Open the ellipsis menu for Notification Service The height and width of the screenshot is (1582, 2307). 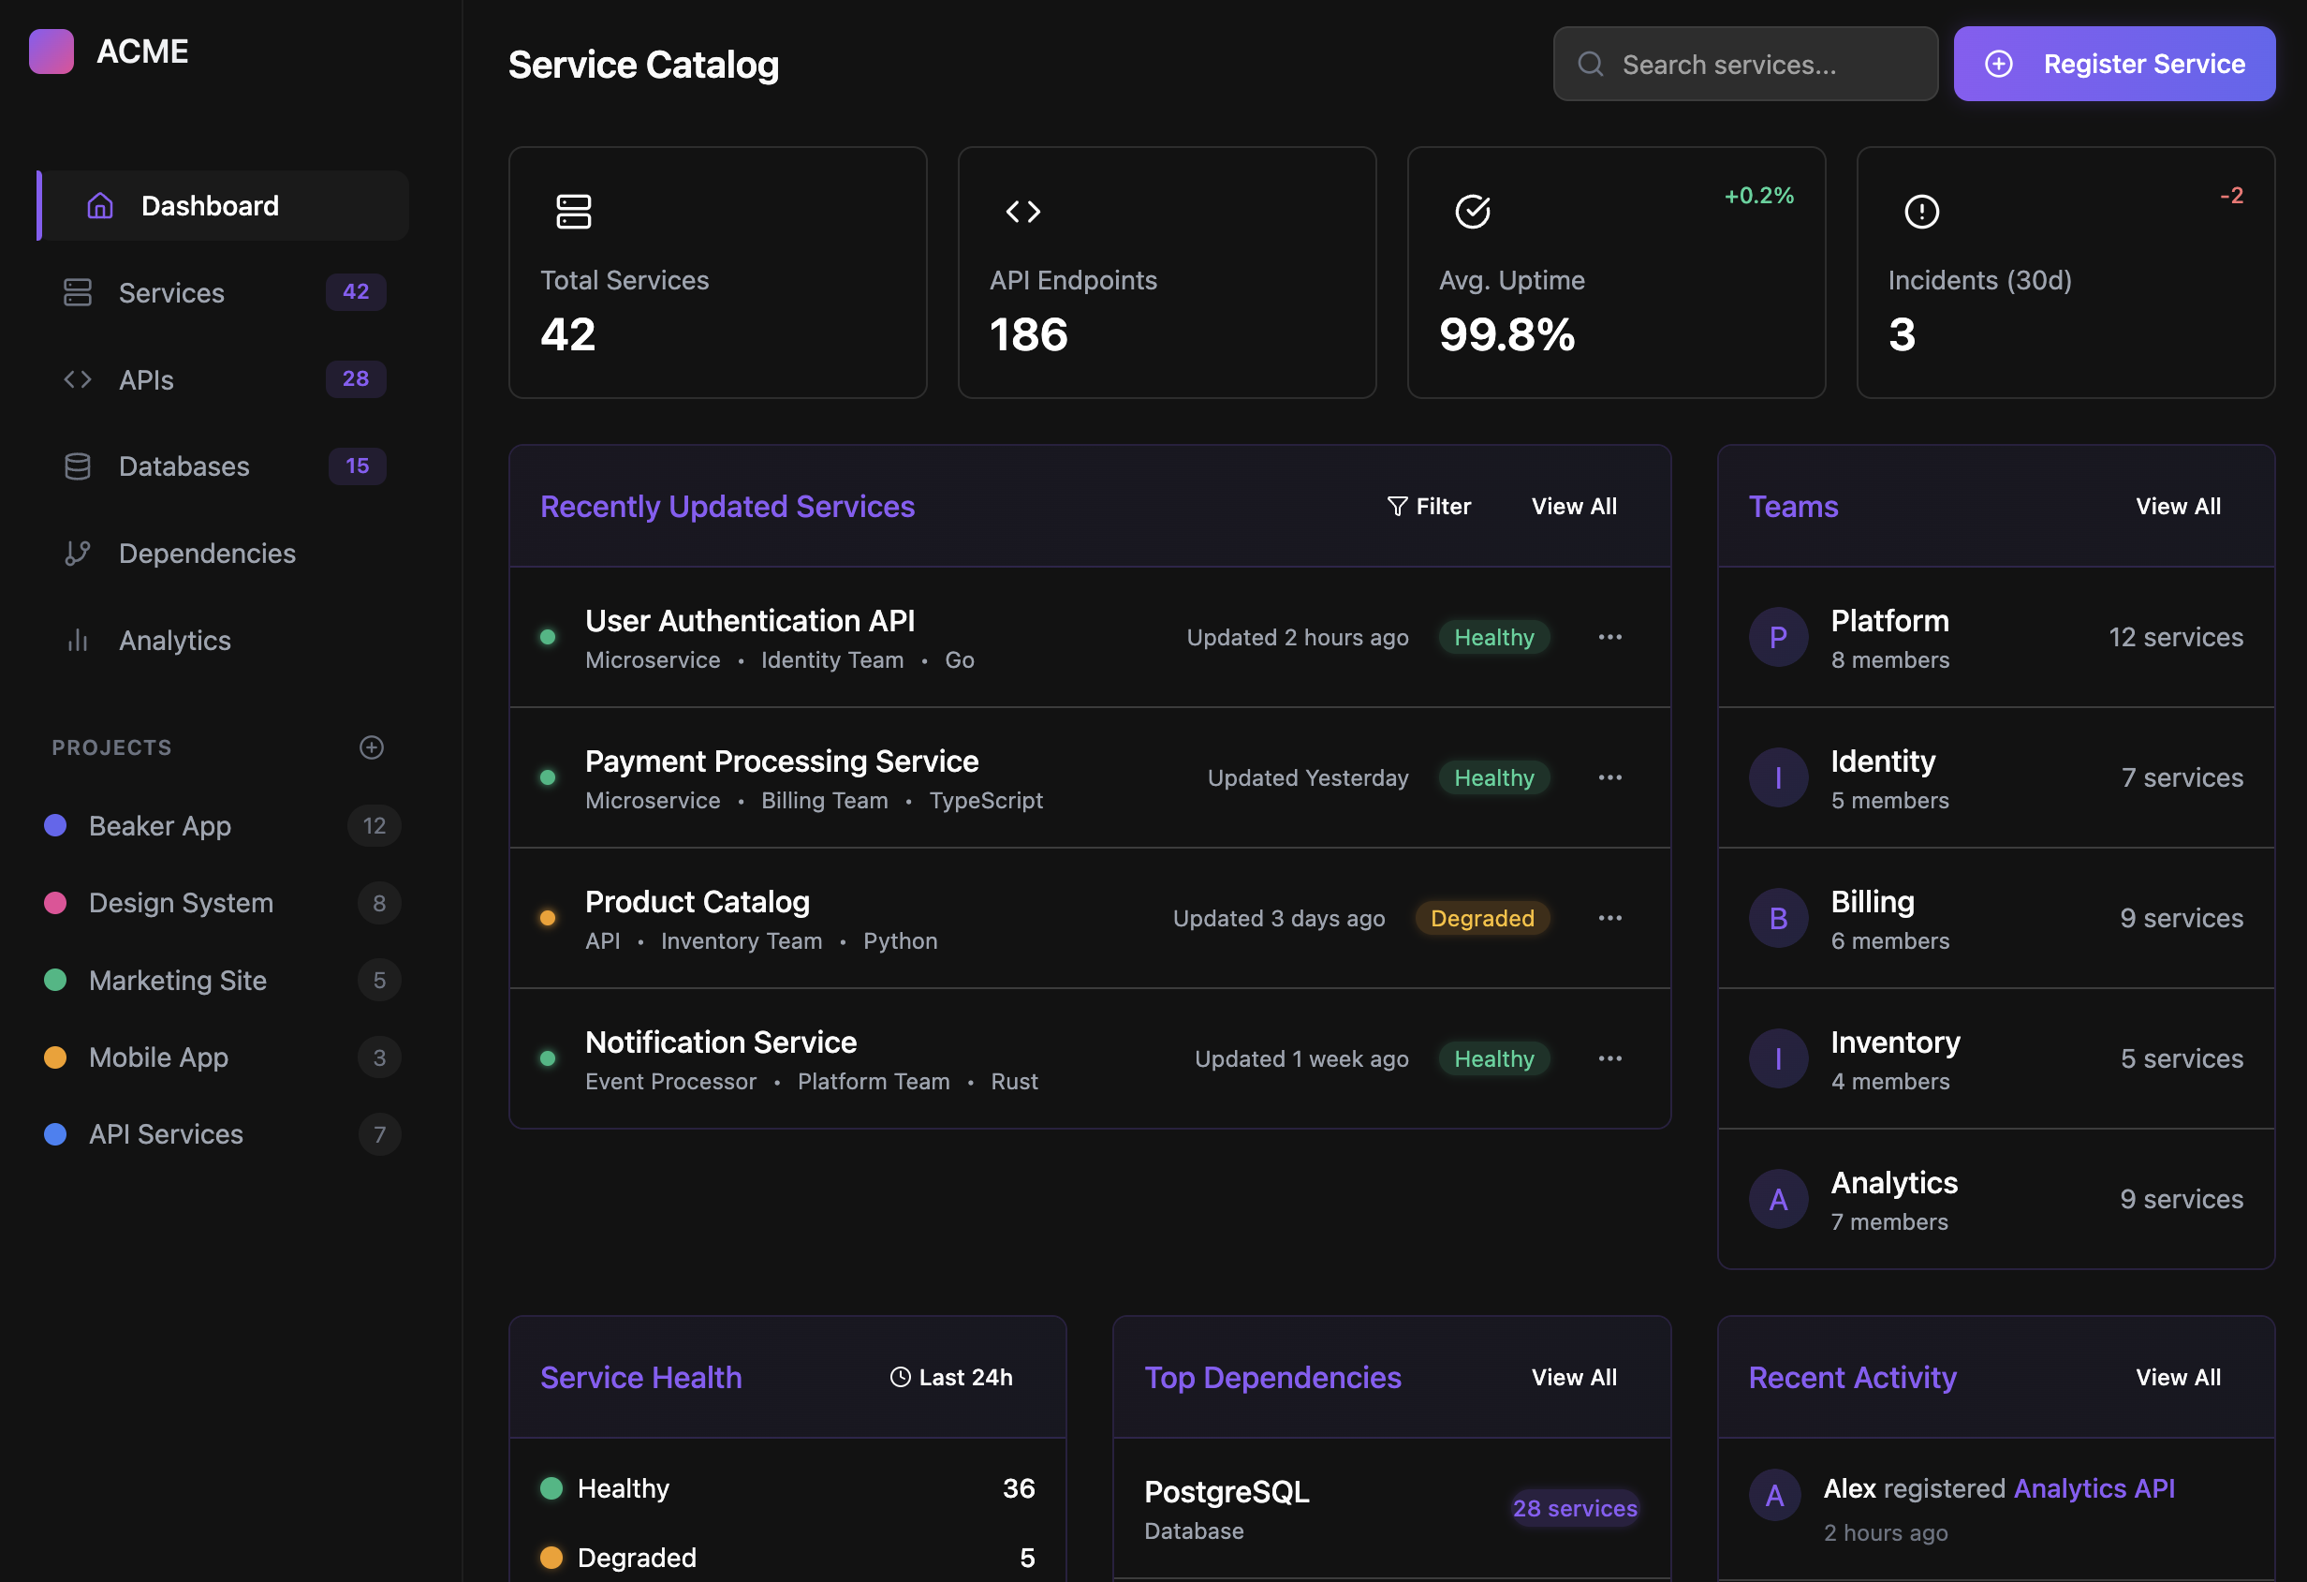click(x=1610, y=1057)
